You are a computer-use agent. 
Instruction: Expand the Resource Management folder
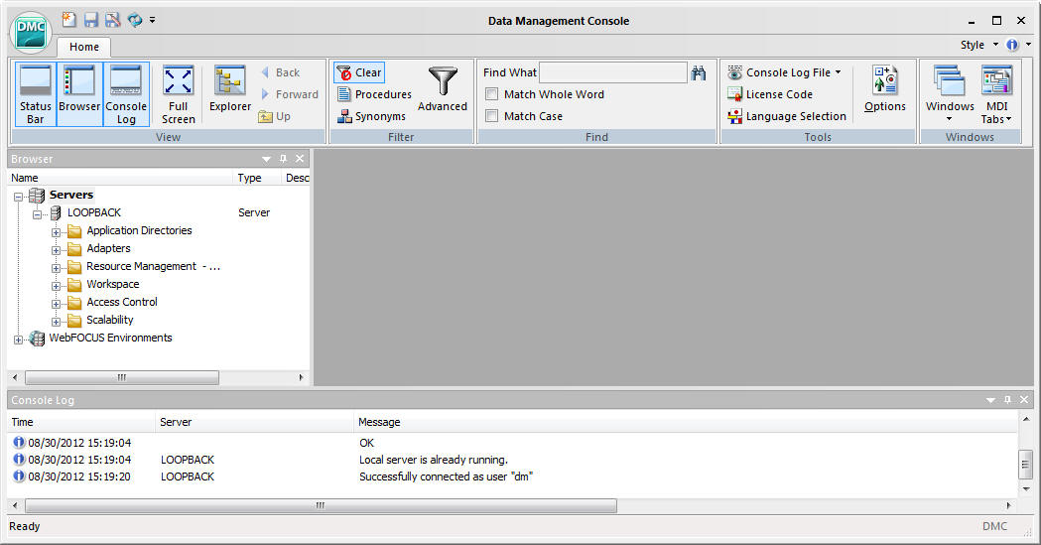pyautogui.click(x=56, y=268)
